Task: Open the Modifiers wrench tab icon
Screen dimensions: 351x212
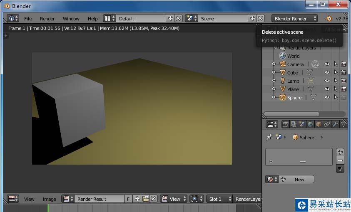Action: (335, 124)
